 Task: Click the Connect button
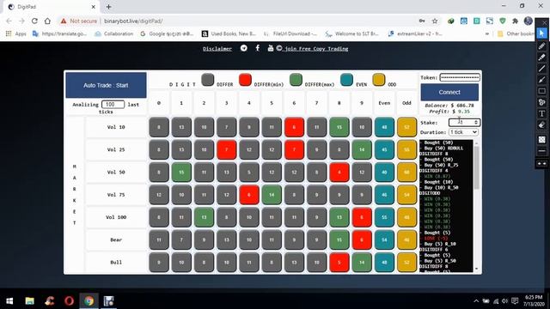pyautogui.click(x=449, y=92)
